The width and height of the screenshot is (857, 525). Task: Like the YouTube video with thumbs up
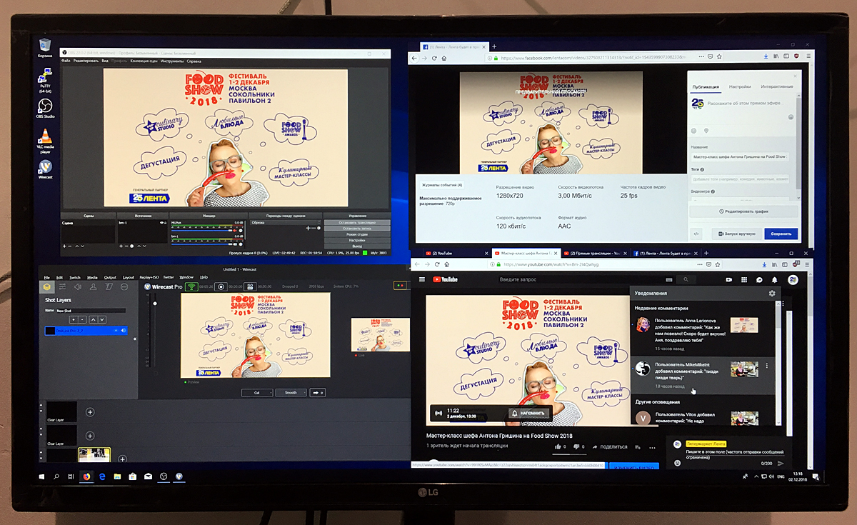tap(558, 446)
